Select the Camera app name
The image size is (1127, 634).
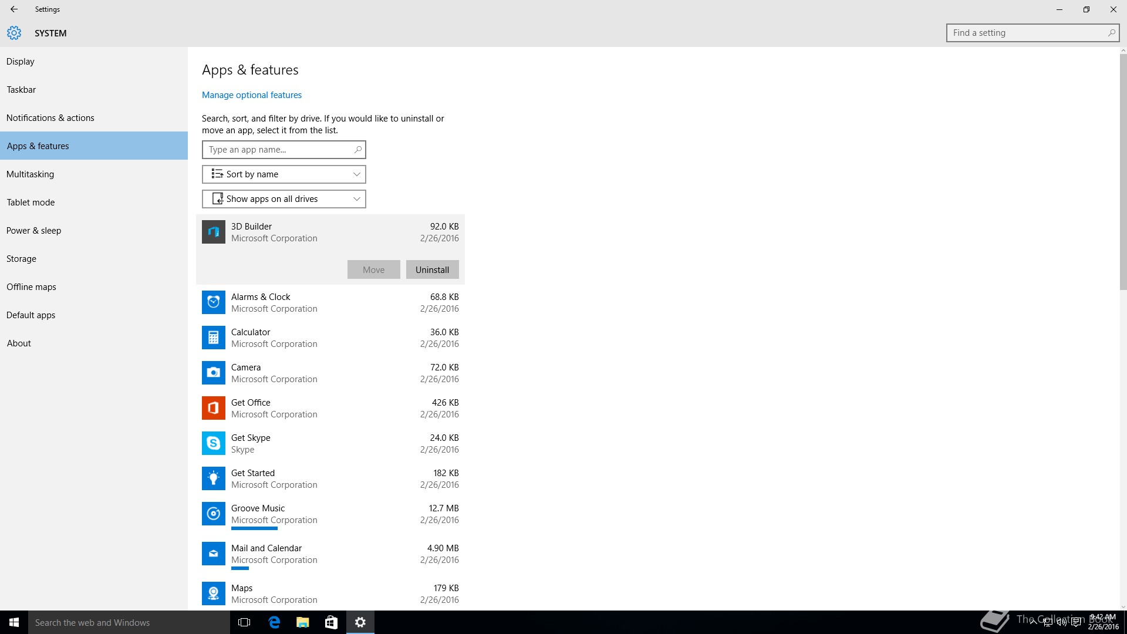tap(246, 367)
